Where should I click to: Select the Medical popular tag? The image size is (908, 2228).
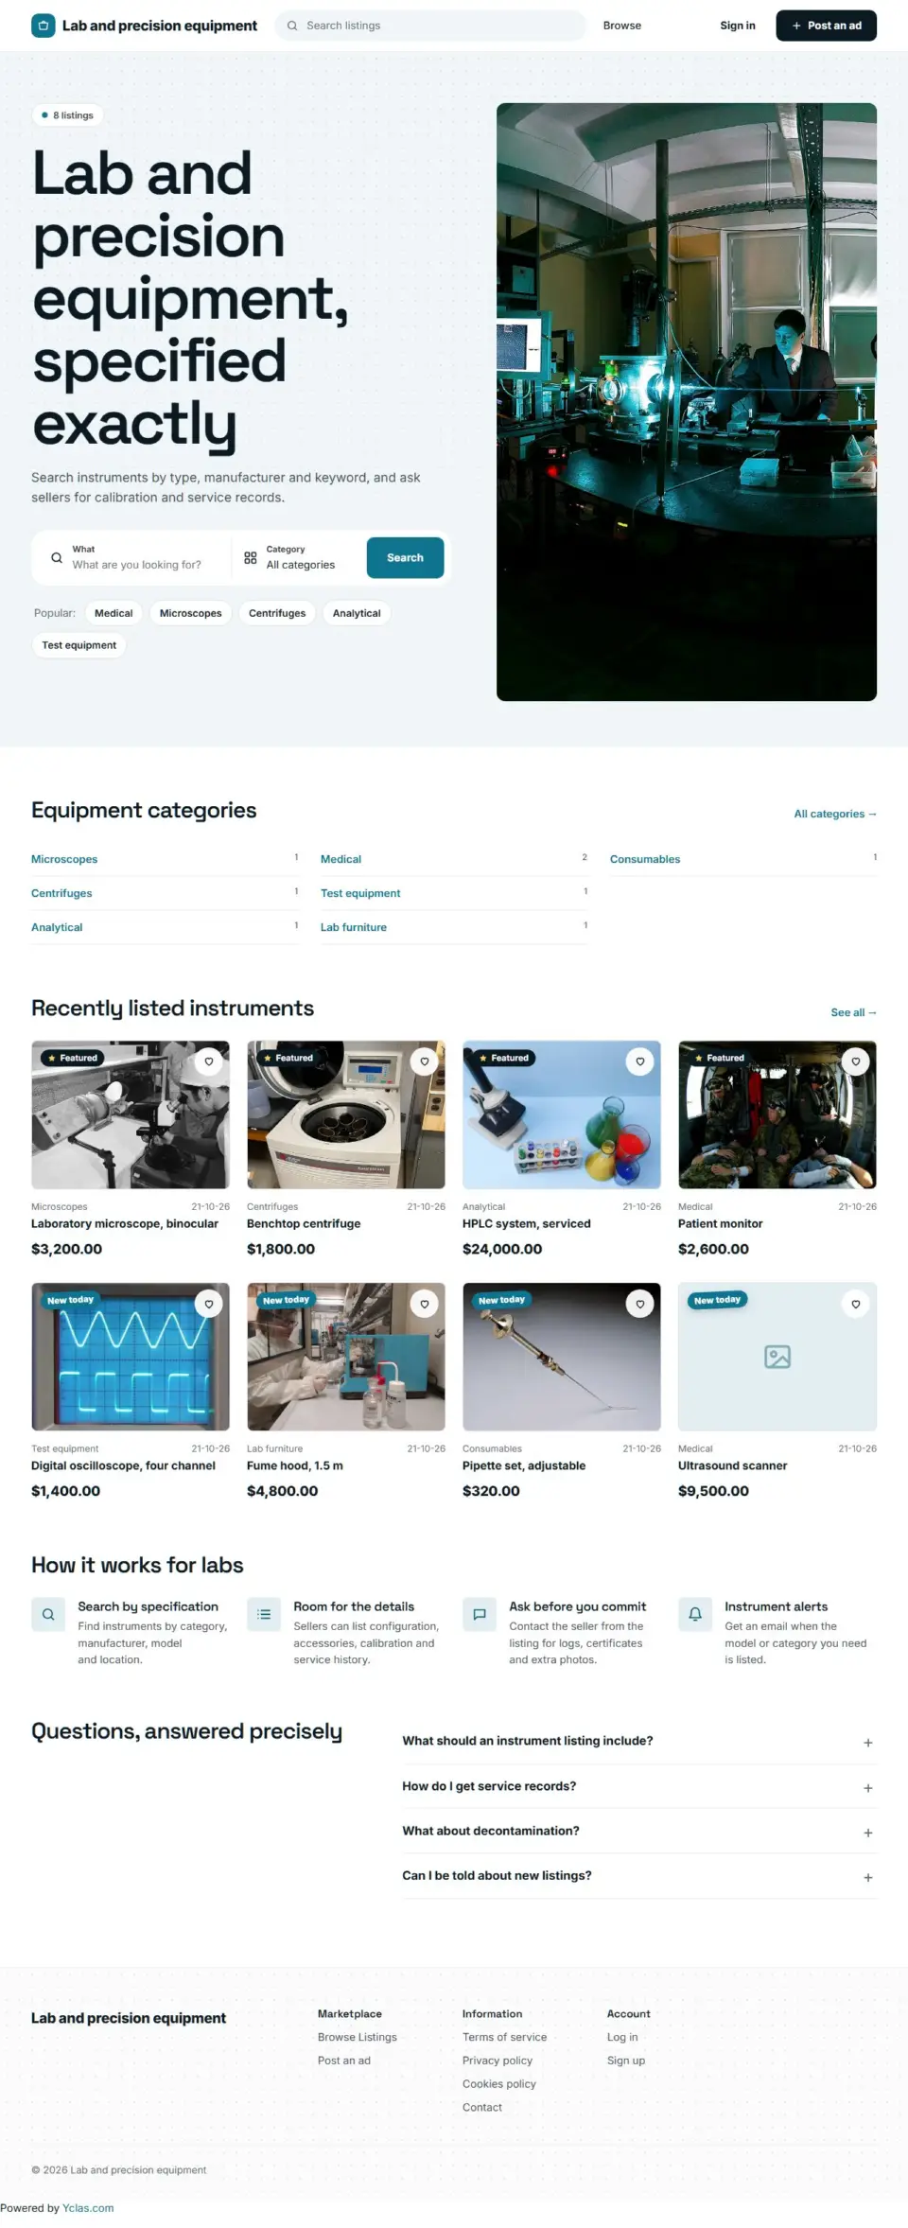click(113, 613)
